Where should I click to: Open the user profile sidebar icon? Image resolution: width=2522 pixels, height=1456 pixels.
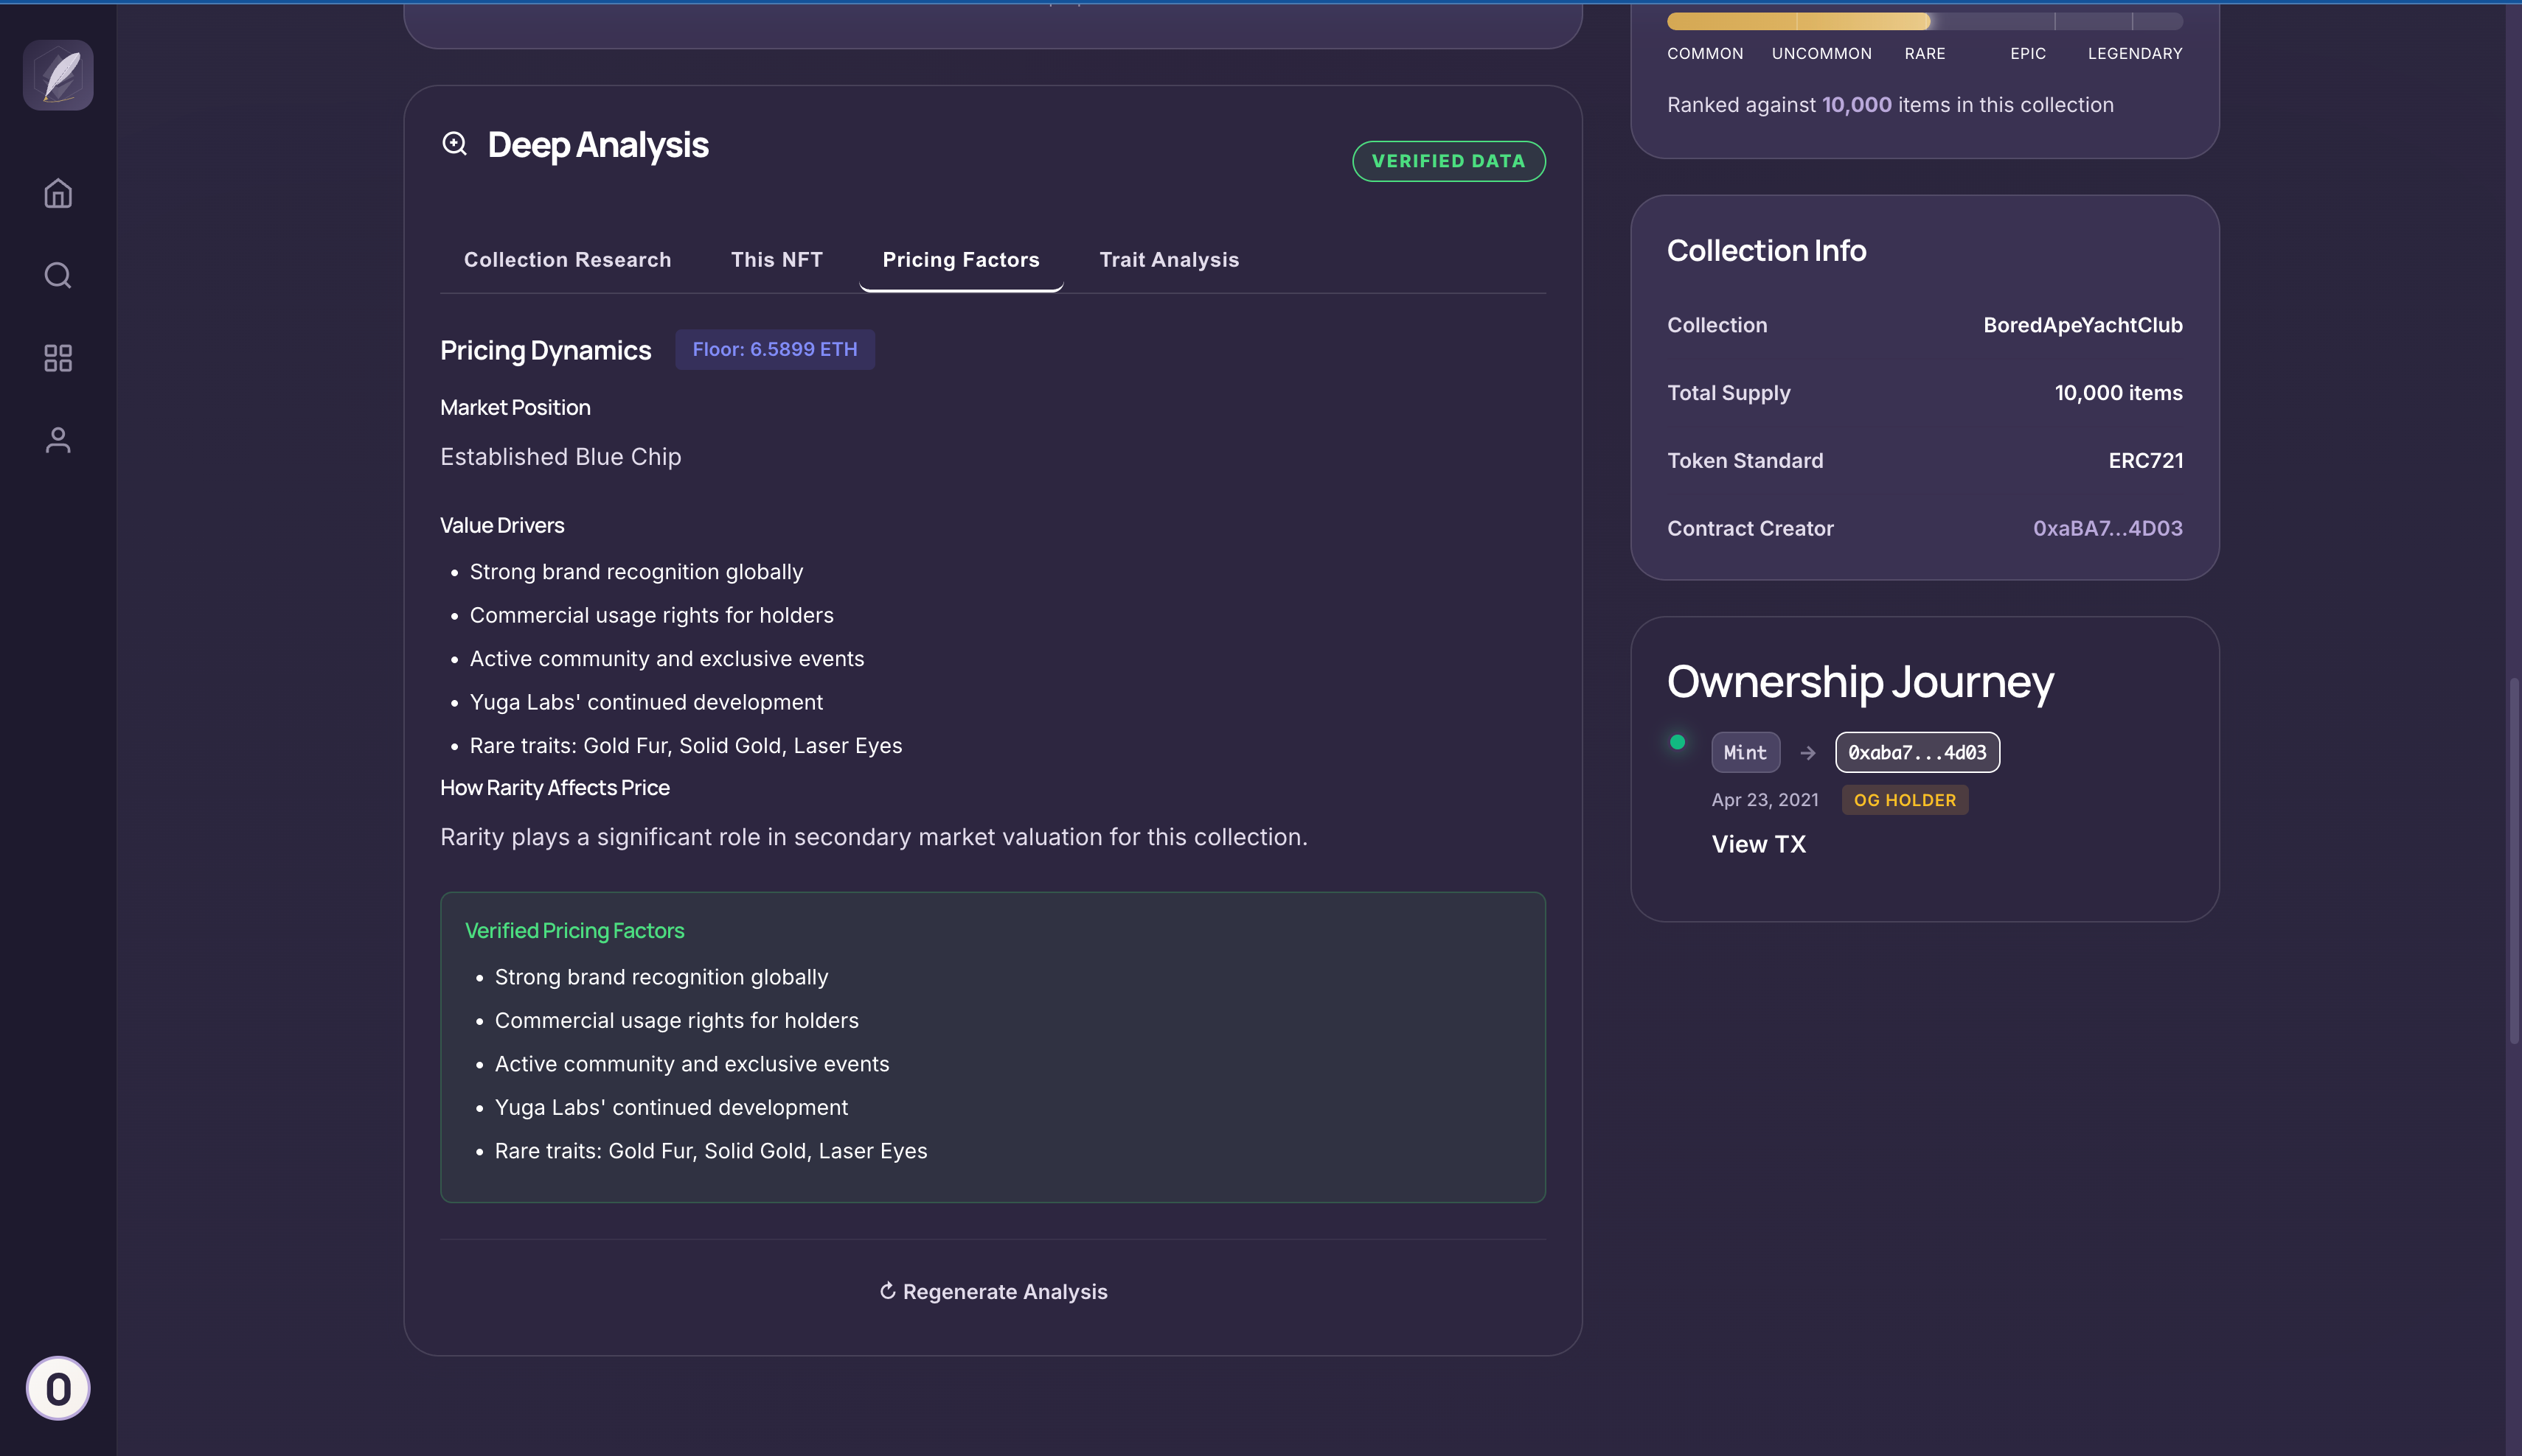(58, 440)
